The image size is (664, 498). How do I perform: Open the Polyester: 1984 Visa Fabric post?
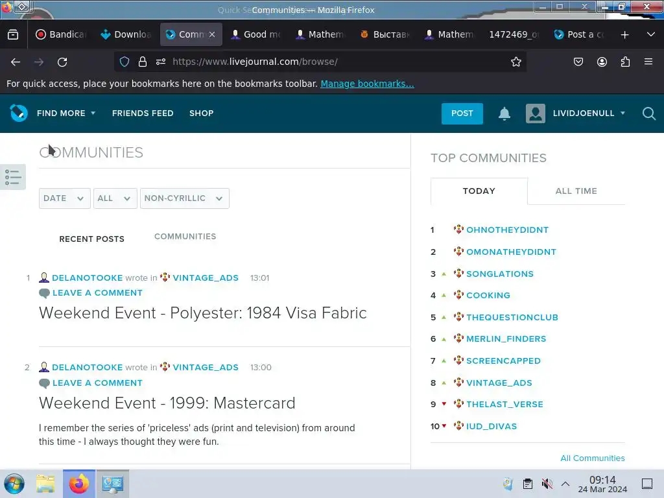[203, 313]
